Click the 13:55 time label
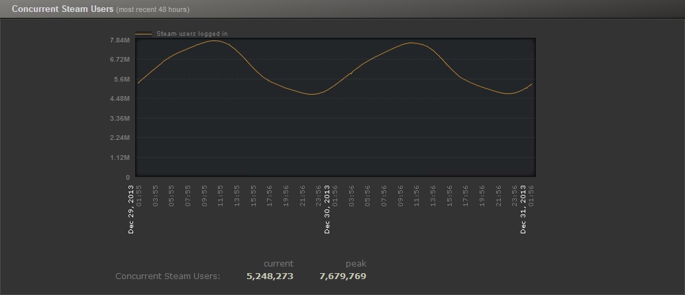The image size is (685, 295). [237, 195]
